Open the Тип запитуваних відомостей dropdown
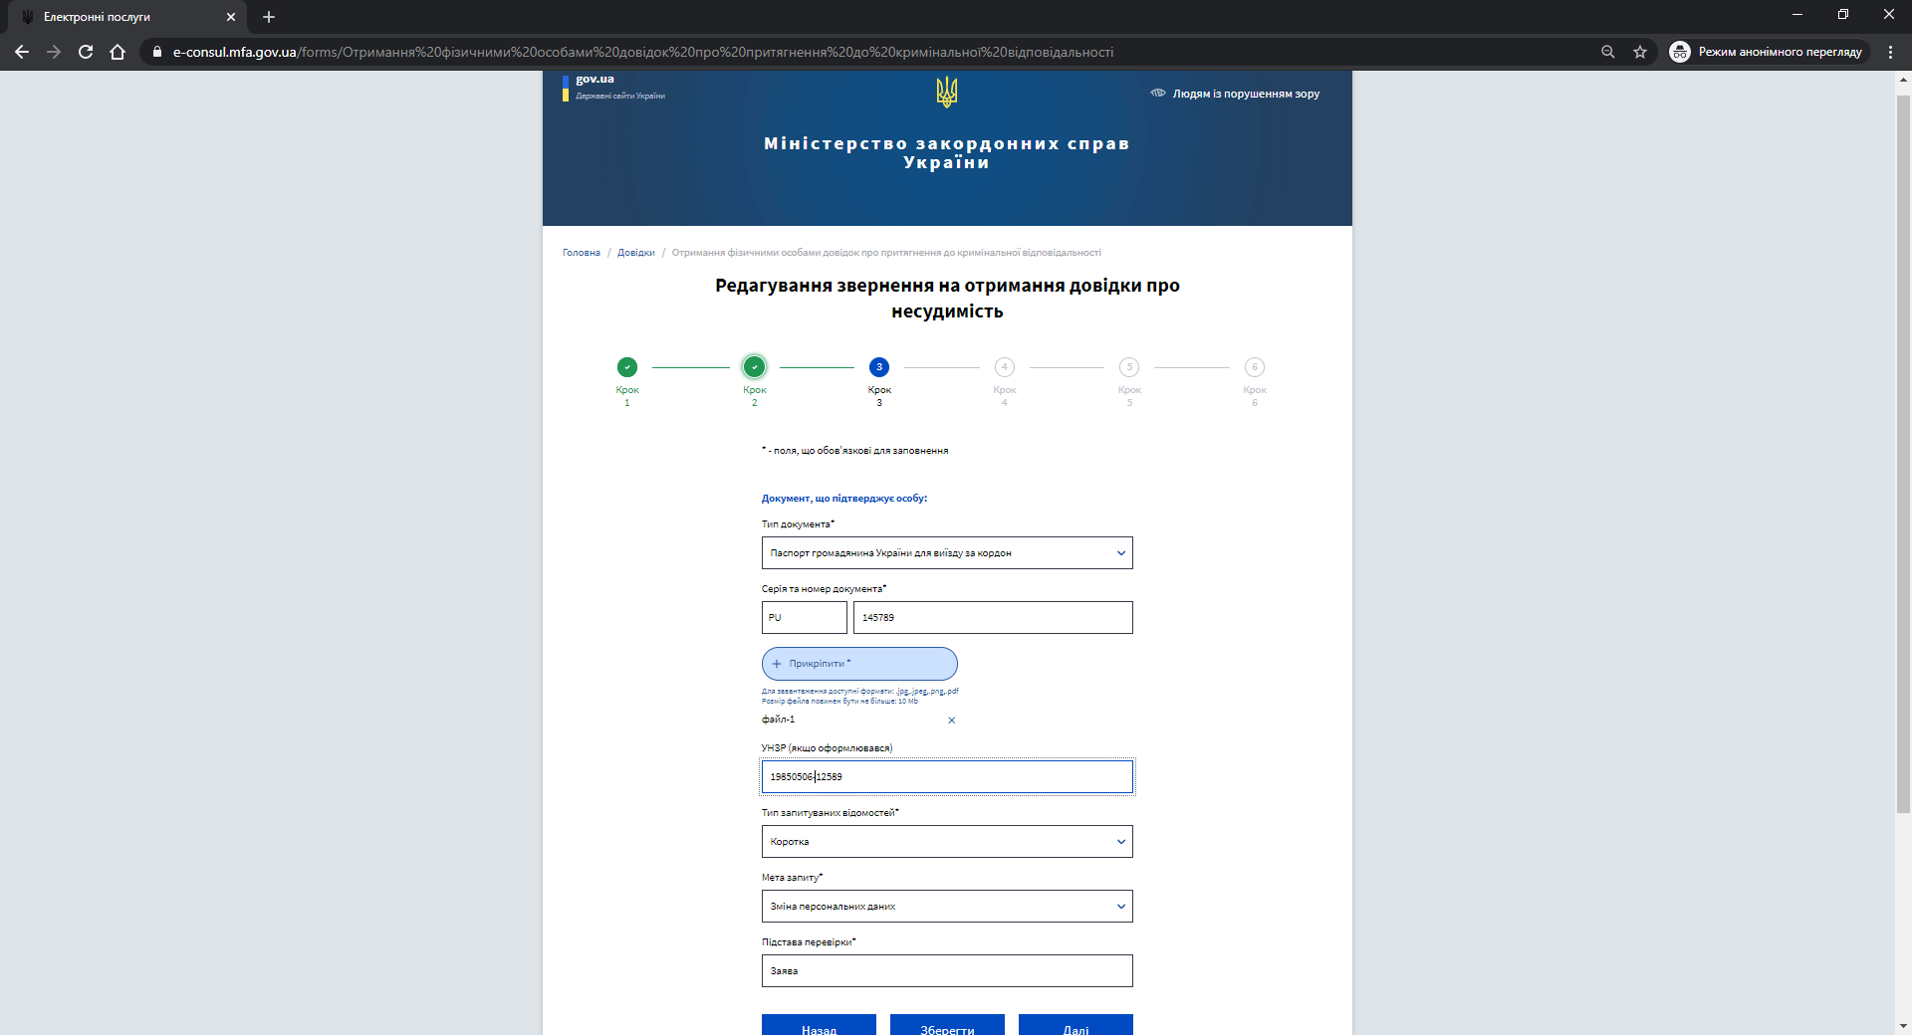 [947, 842]
